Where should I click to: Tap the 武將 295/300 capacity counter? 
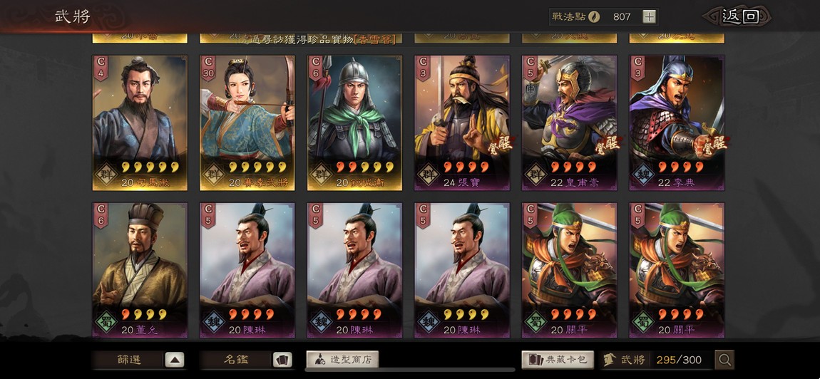(657, 360)
